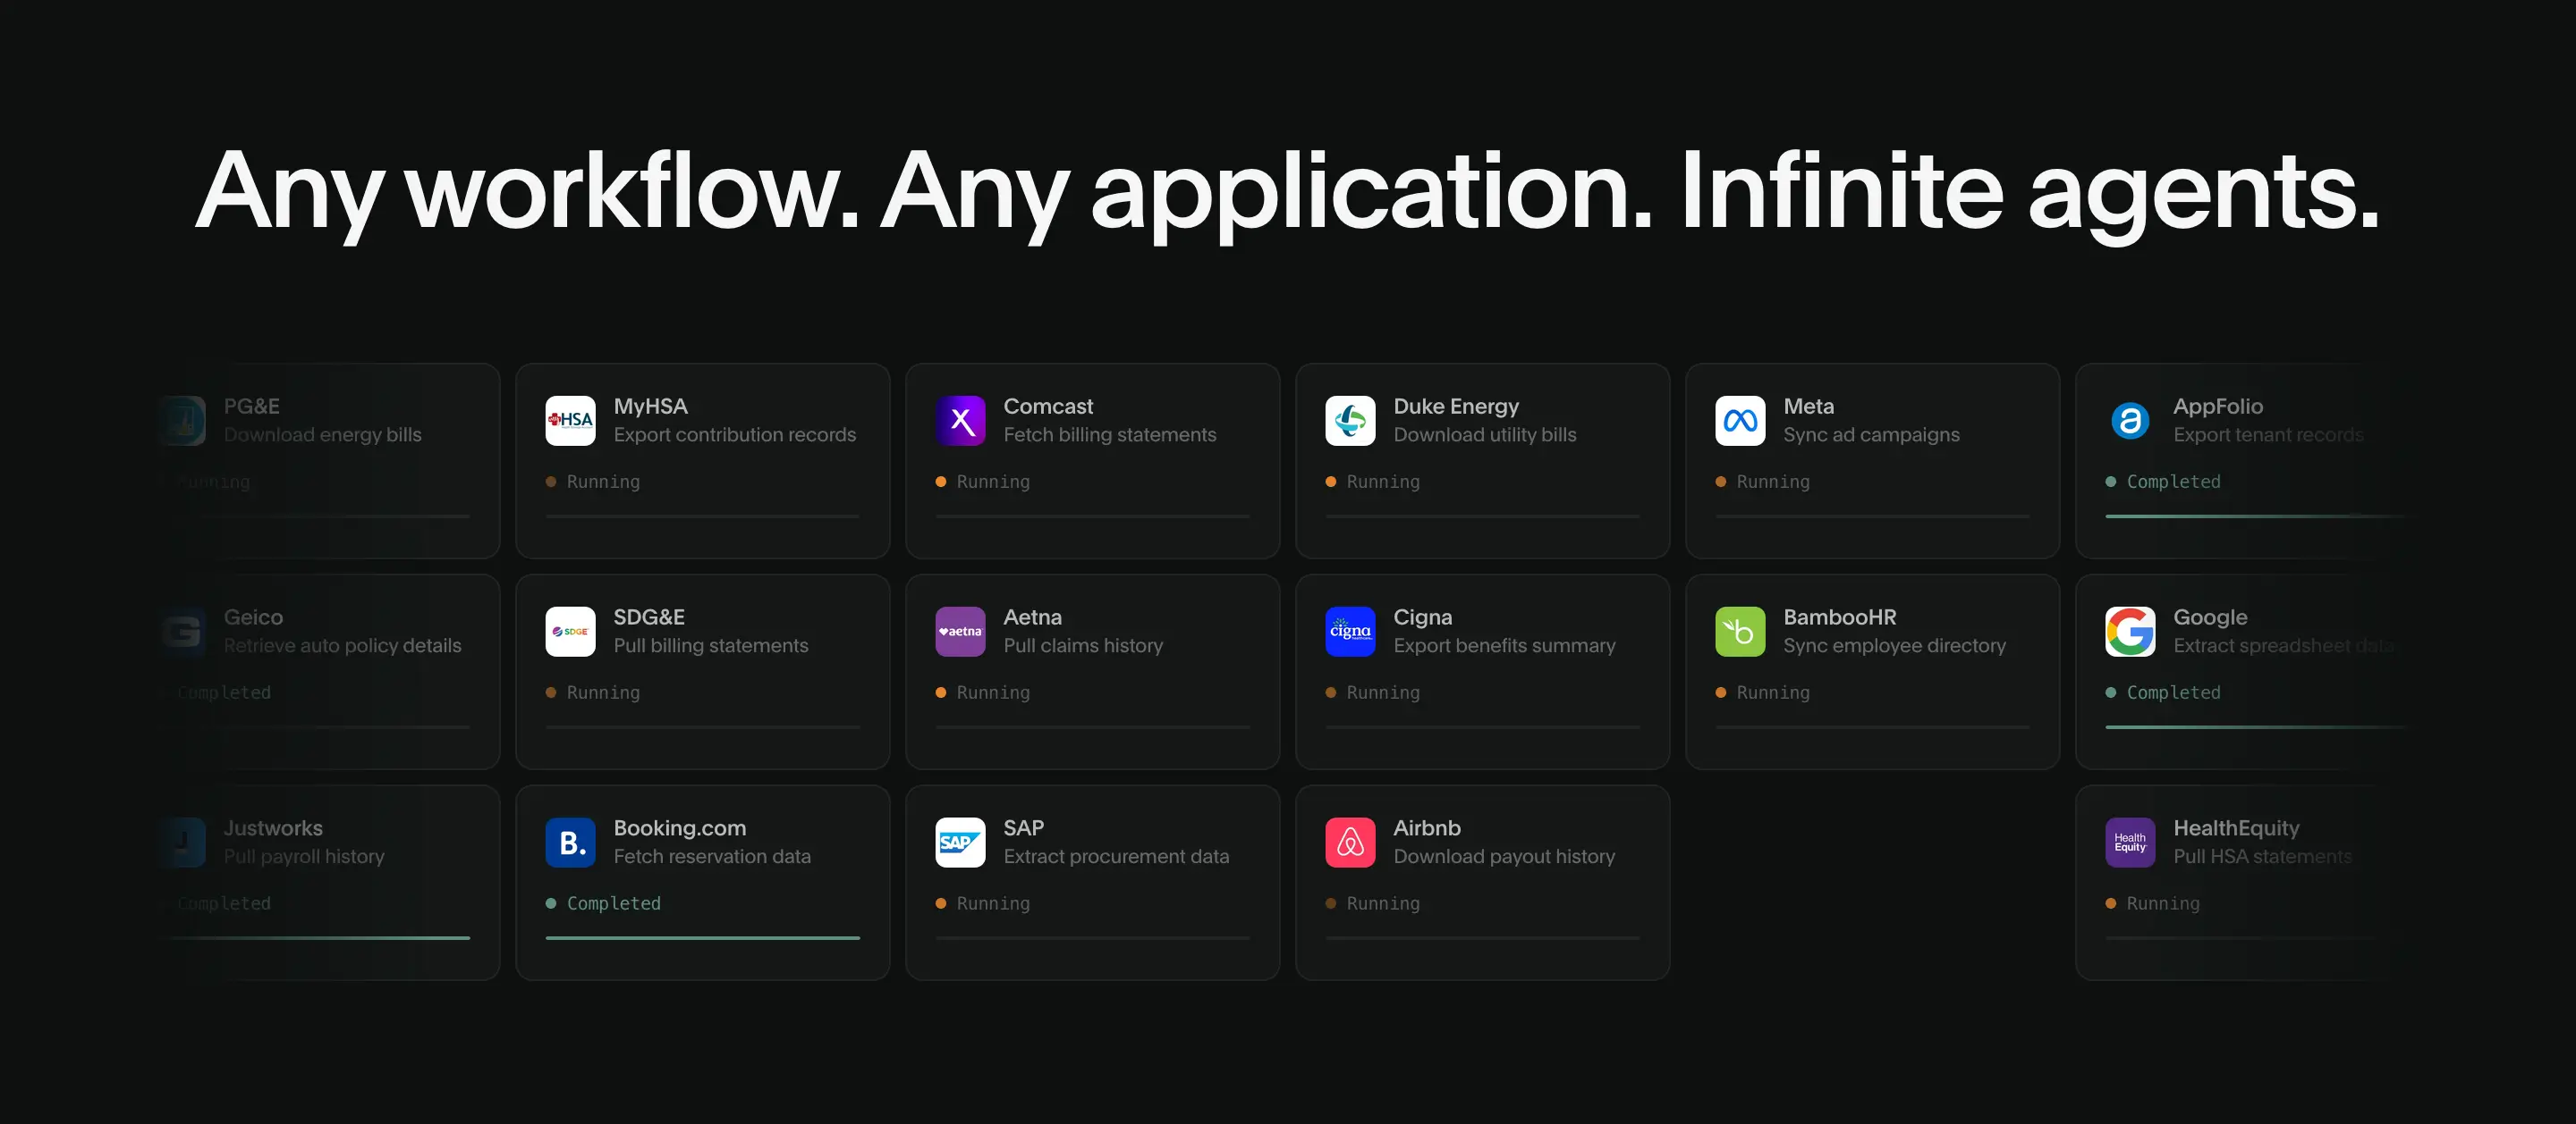Click the SDG&E logo icon

(570, 632)
